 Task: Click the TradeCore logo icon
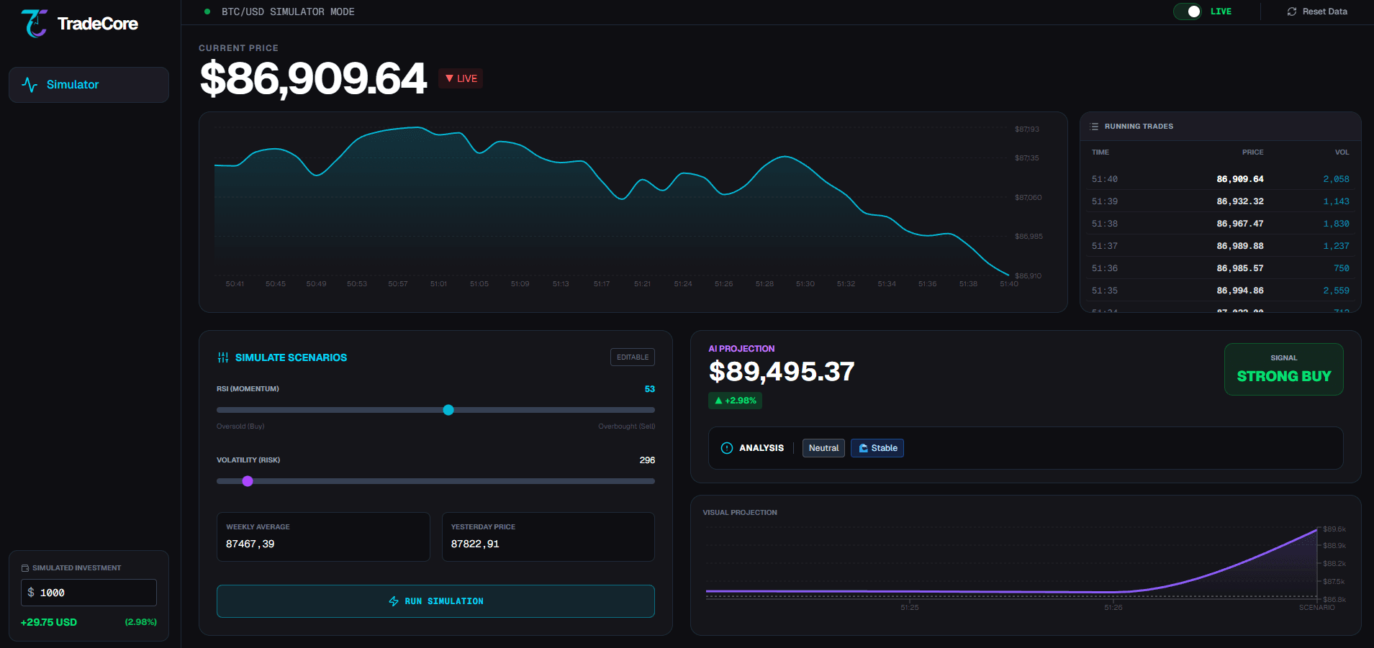click(x=34, y=24)
